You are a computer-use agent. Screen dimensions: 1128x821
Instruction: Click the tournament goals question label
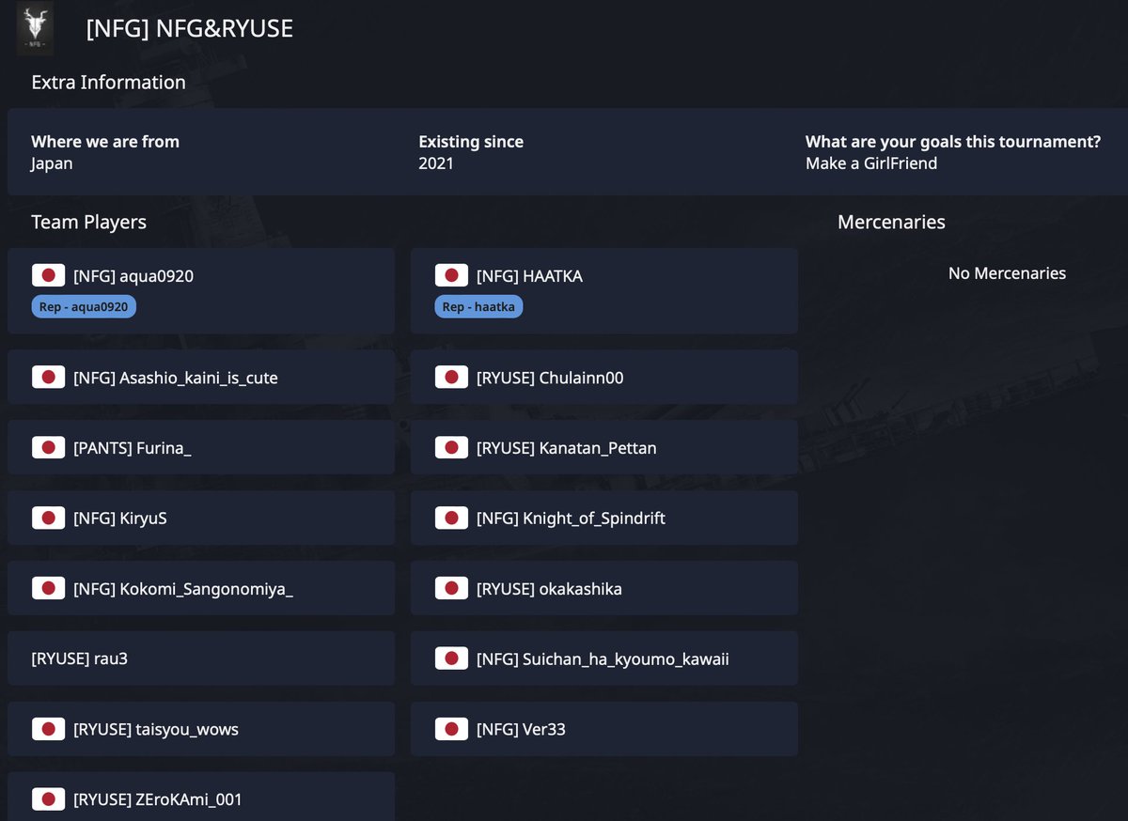(953, 142)
